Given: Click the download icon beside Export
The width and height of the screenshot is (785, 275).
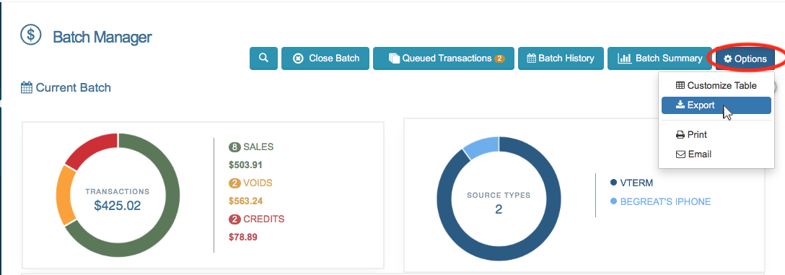Looking at the screenshot, I should (x=680, y=105).
